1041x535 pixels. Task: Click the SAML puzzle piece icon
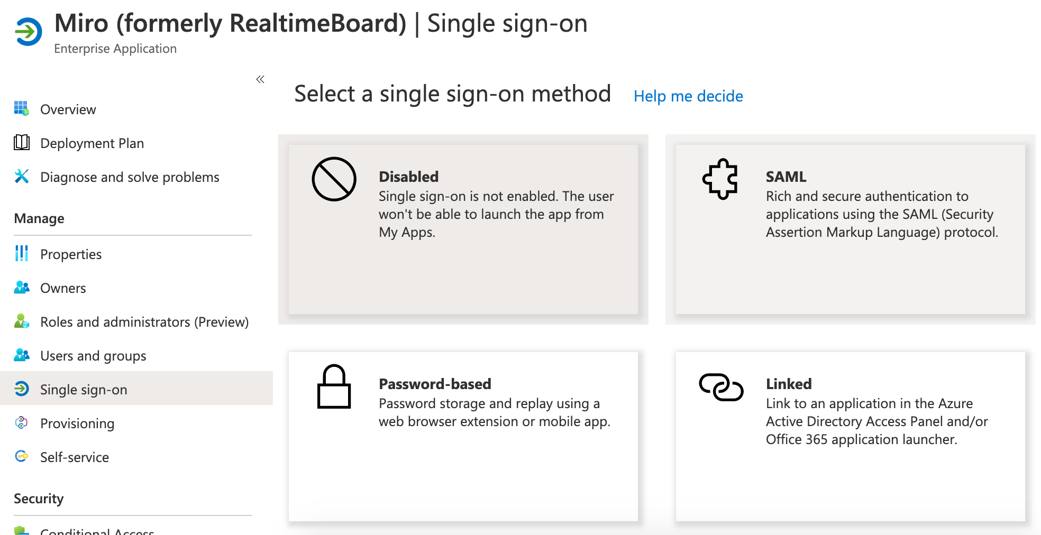pyautogui.click(x=720, y=179)
